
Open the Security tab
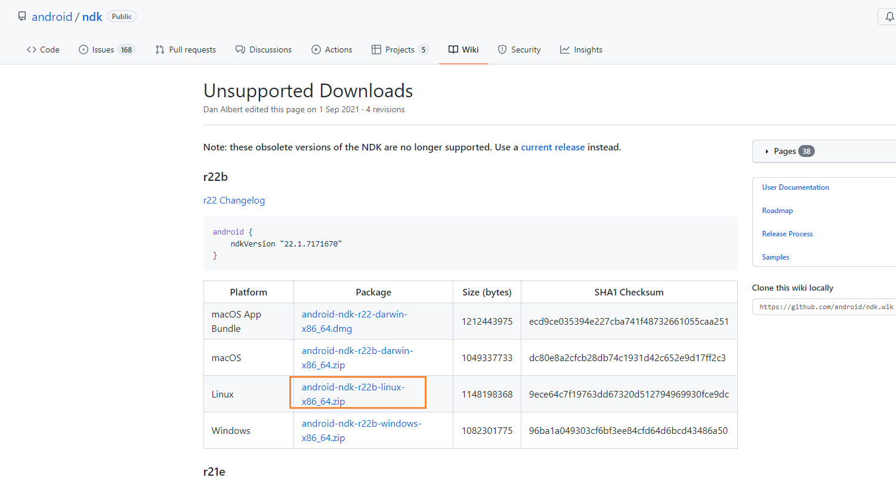(x=519, y=50)
